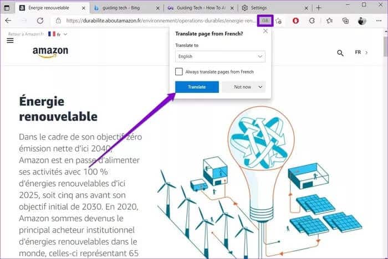Add this page to favorites star
The height and width of the screenshot is (259, 388).
tap(279, 21)
